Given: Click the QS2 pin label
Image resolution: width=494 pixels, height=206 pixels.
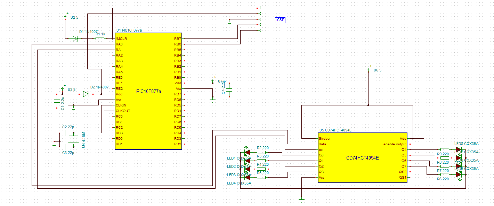Looking at the screenshot, I should click(403, 172).
